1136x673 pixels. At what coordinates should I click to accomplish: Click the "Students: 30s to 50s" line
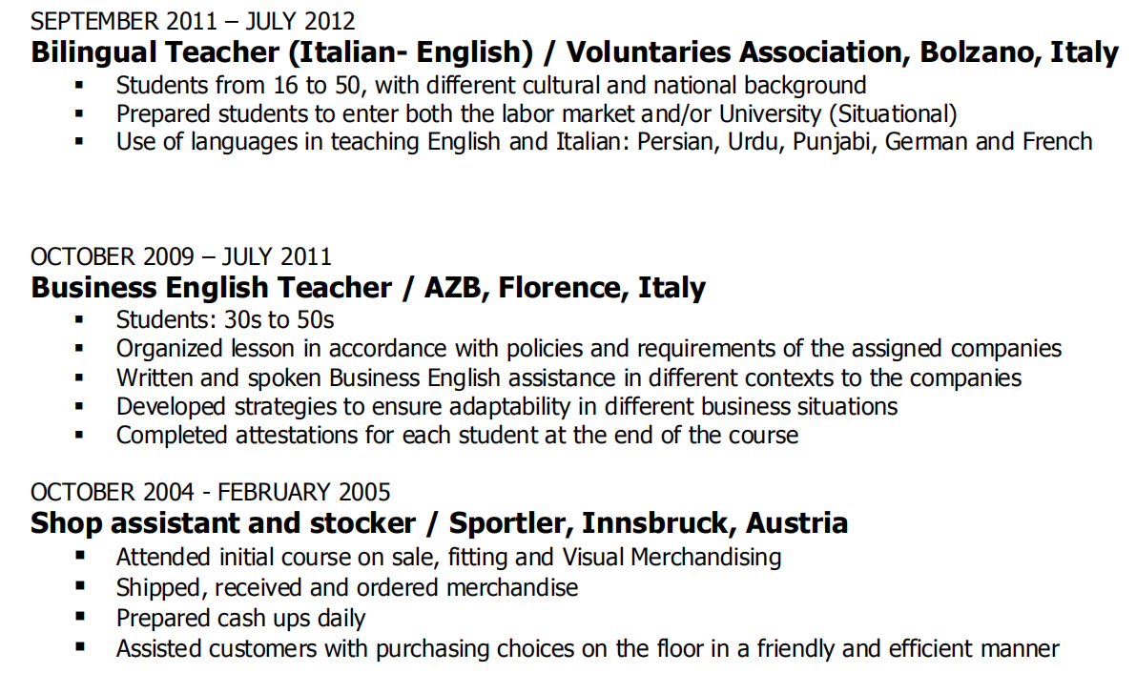pyautogui.click(x=225, y=319)
